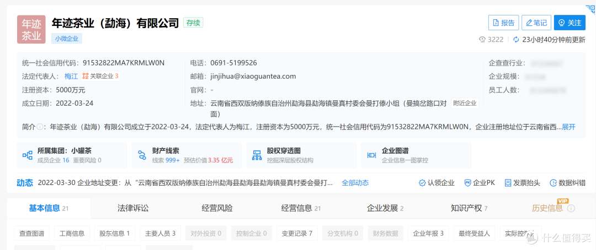Select 变更记录 7 sub-tab
596x250 pixels.
coord(297,233)
